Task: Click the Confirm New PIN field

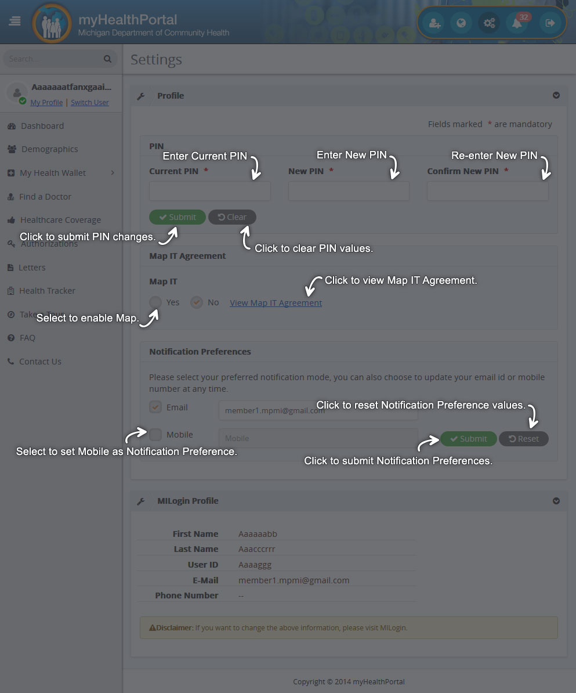Action: click(488, 192)
